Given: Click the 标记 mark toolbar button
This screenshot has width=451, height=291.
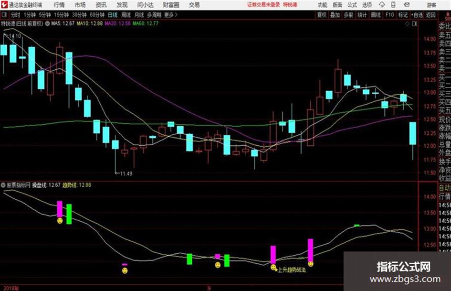Looking at the screenshot, I should click(x=403, y=15).
